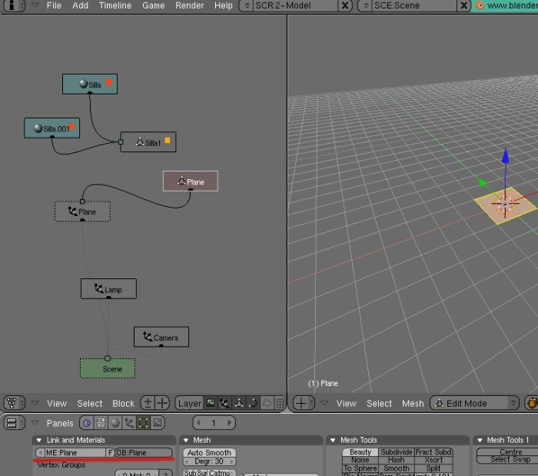The height and width of the screenshot is (476, 538).
Task: Open the mesh datablock browse arrows
Action: point(40,453)
